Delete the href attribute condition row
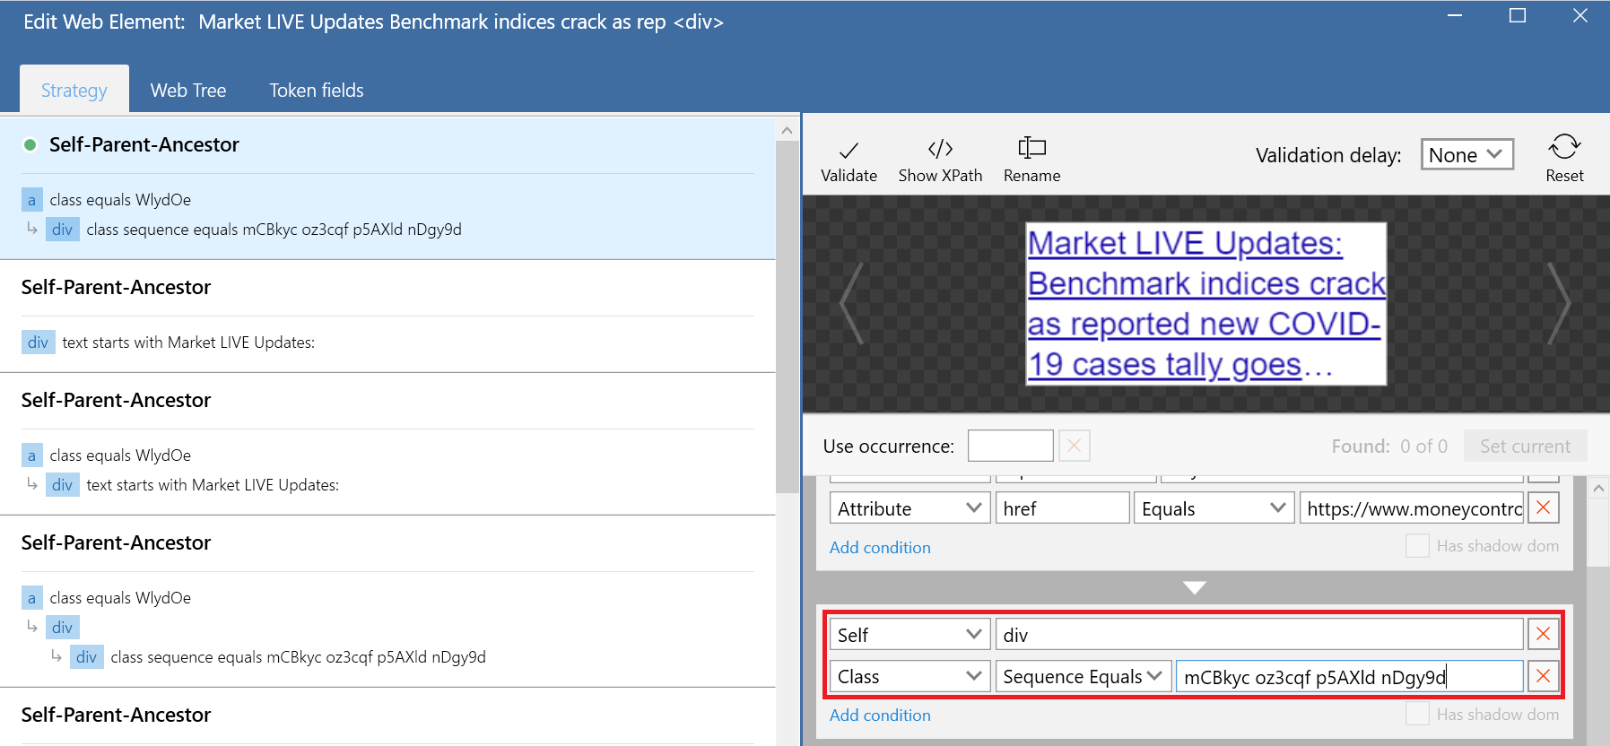 1543,508
